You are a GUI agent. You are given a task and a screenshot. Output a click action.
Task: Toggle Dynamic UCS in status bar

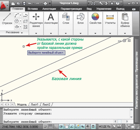[77, 127]
